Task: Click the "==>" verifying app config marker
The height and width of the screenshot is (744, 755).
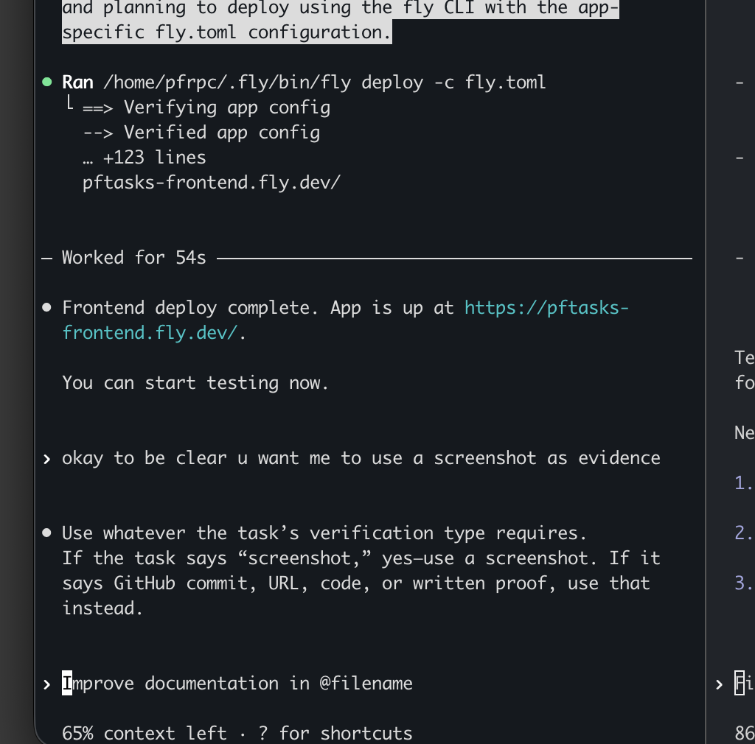Action: [97, 107]
